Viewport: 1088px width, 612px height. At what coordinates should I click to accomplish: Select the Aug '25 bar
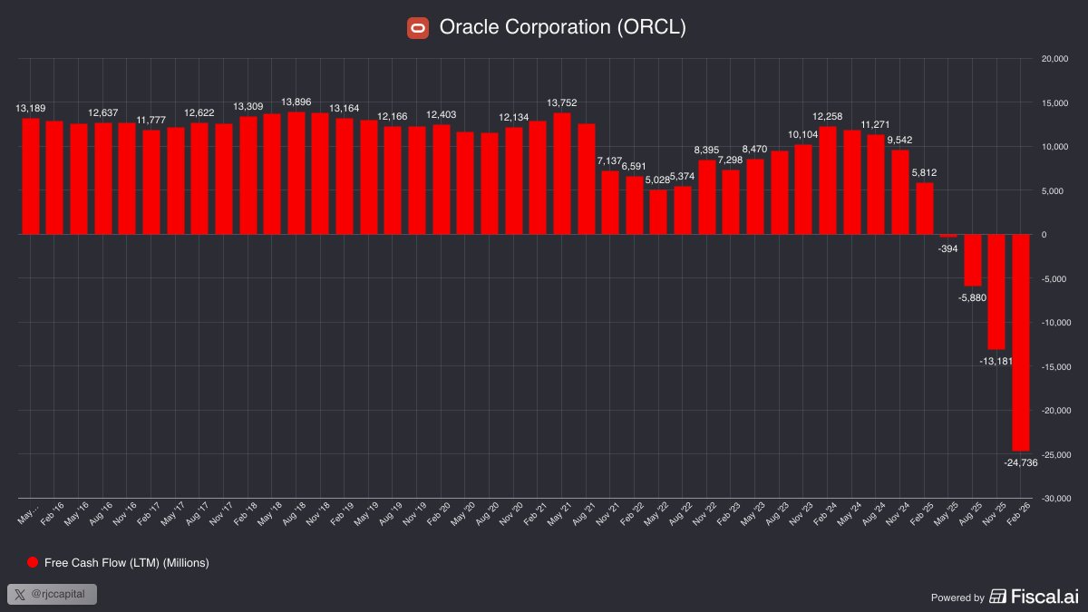pos(973,260)
